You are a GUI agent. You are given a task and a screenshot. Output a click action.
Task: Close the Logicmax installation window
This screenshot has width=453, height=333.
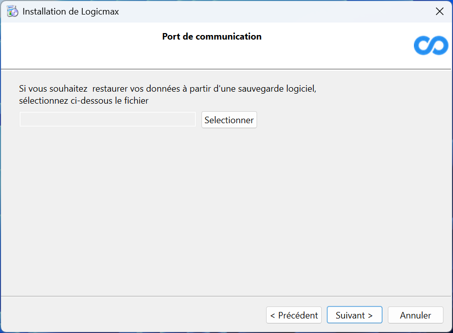click(439, 11)
